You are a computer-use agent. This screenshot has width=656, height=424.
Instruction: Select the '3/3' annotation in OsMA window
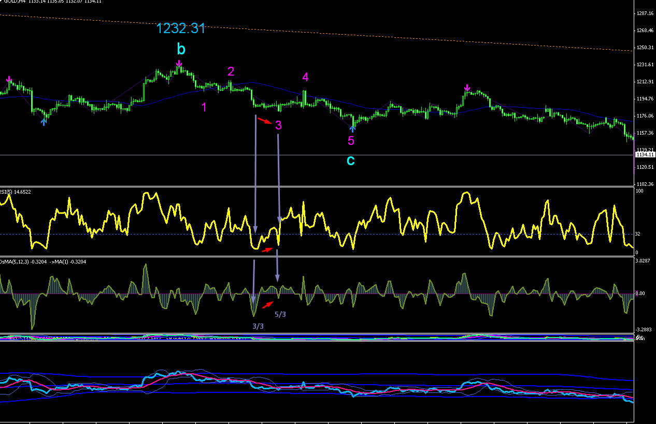tap(258, 326)
